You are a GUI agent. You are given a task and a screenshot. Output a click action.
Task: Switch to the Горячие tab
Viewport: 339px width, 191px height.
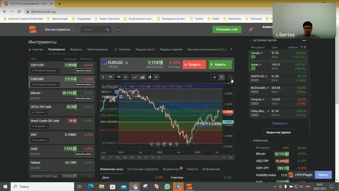pyautogui.click(x=36, y=49)
